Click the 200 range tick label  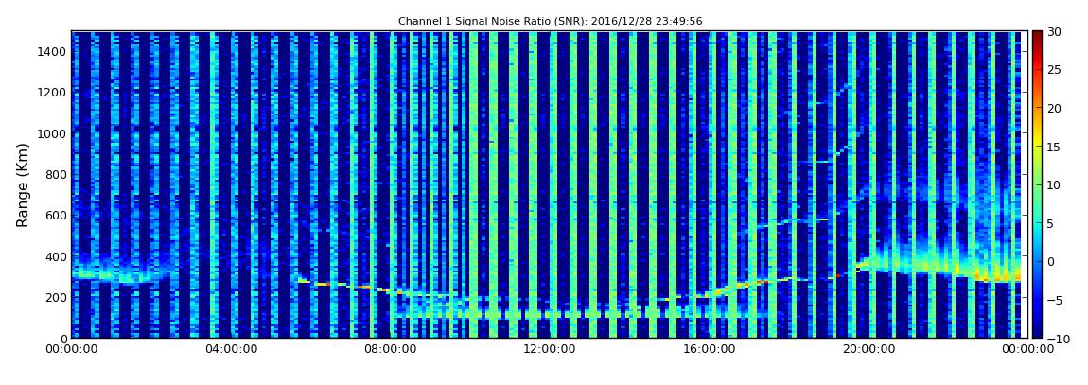55,297
